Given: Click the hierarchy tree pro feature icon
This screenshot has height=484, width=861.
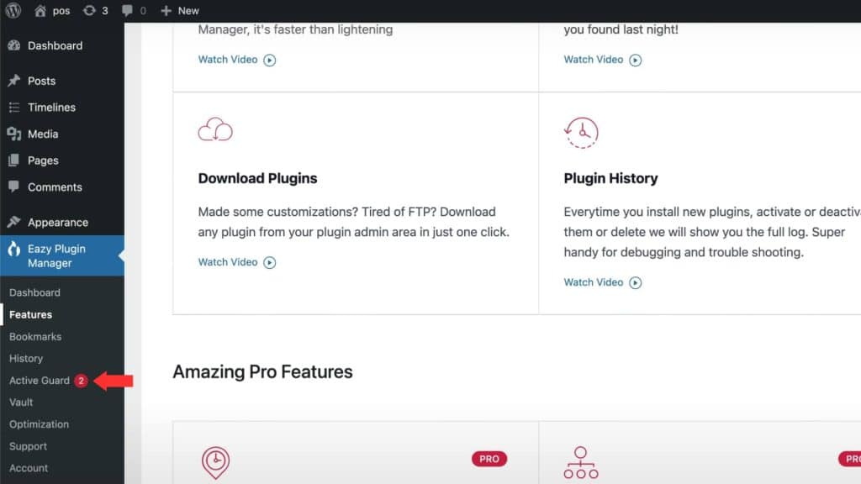Looking at the screenshot, I should point(581,462).
